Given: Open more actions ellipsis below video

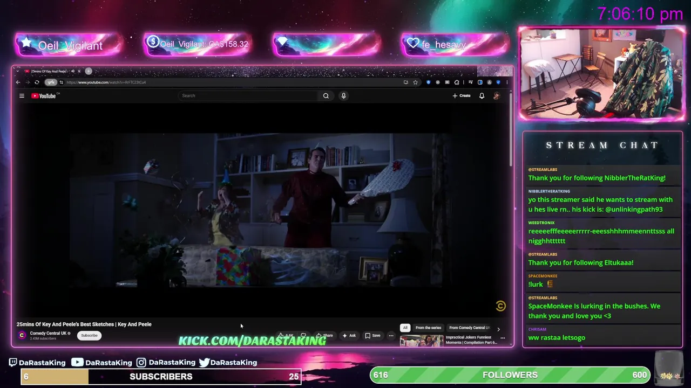Looking at the screenshot, I should 391,335.
